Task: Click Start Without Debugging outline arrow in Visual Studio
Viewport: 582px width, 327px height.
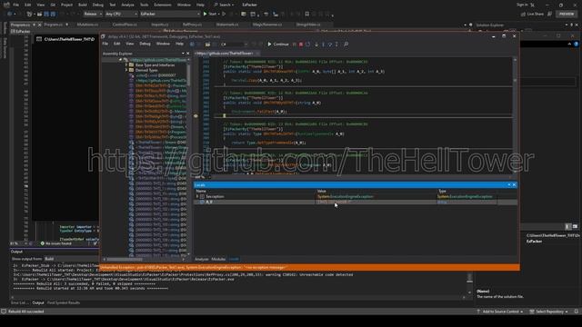Action: click(224, 14)
